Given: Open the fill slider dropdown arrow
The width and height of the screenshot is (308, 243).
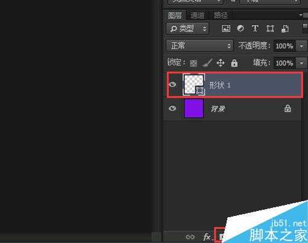Looking at the screenshot, I should 301,63.
